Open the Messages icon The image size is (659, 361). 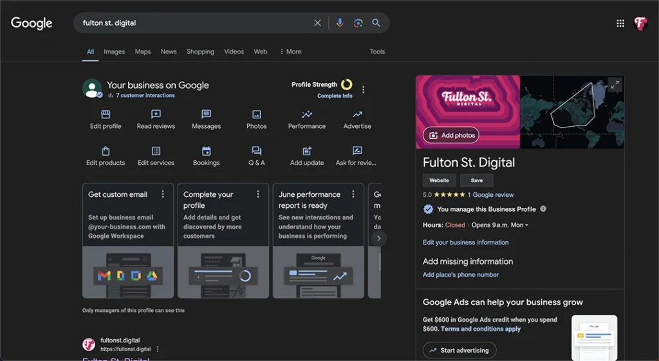(x=206, y=115)
